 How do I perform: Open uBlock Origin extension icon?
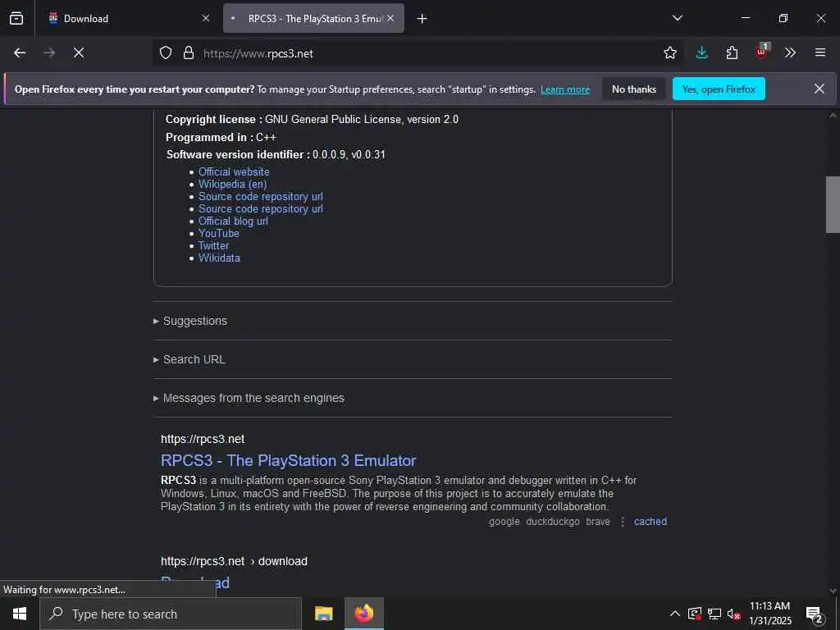(761, 52)
